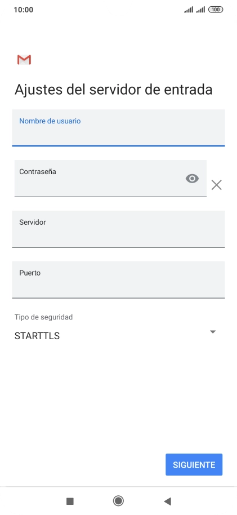Tap the Android home circle button
Image resolution: width=237 pixels, height=515 pixels.
pos(118,501)
